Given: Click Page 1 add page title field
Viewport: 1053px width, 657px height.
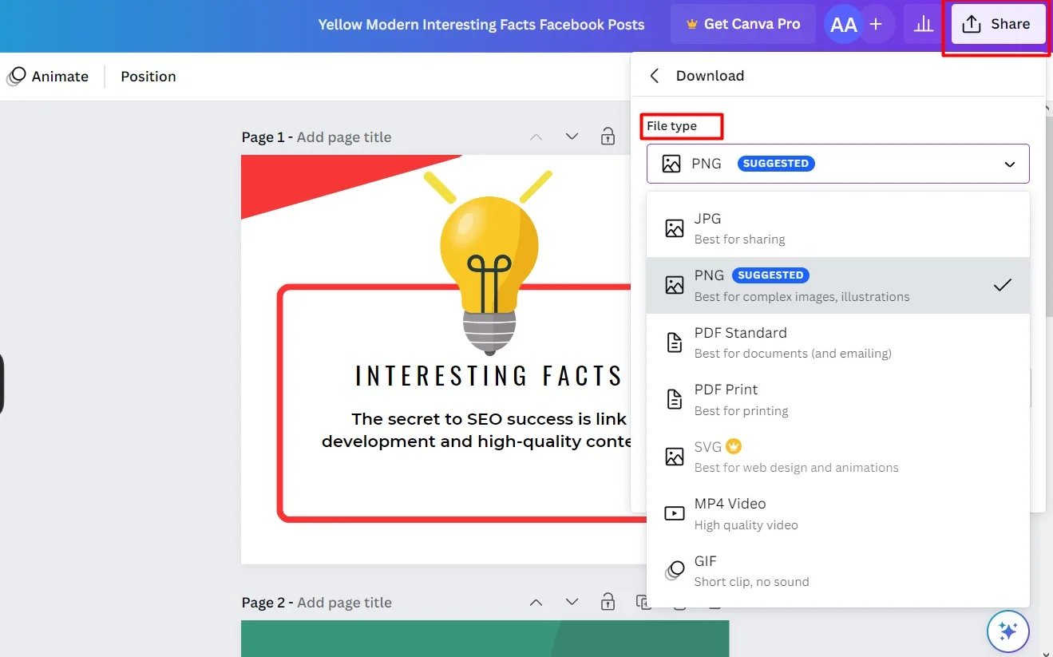Looking at the screenshot, I should pyautogui.click(x=344, y=137).
